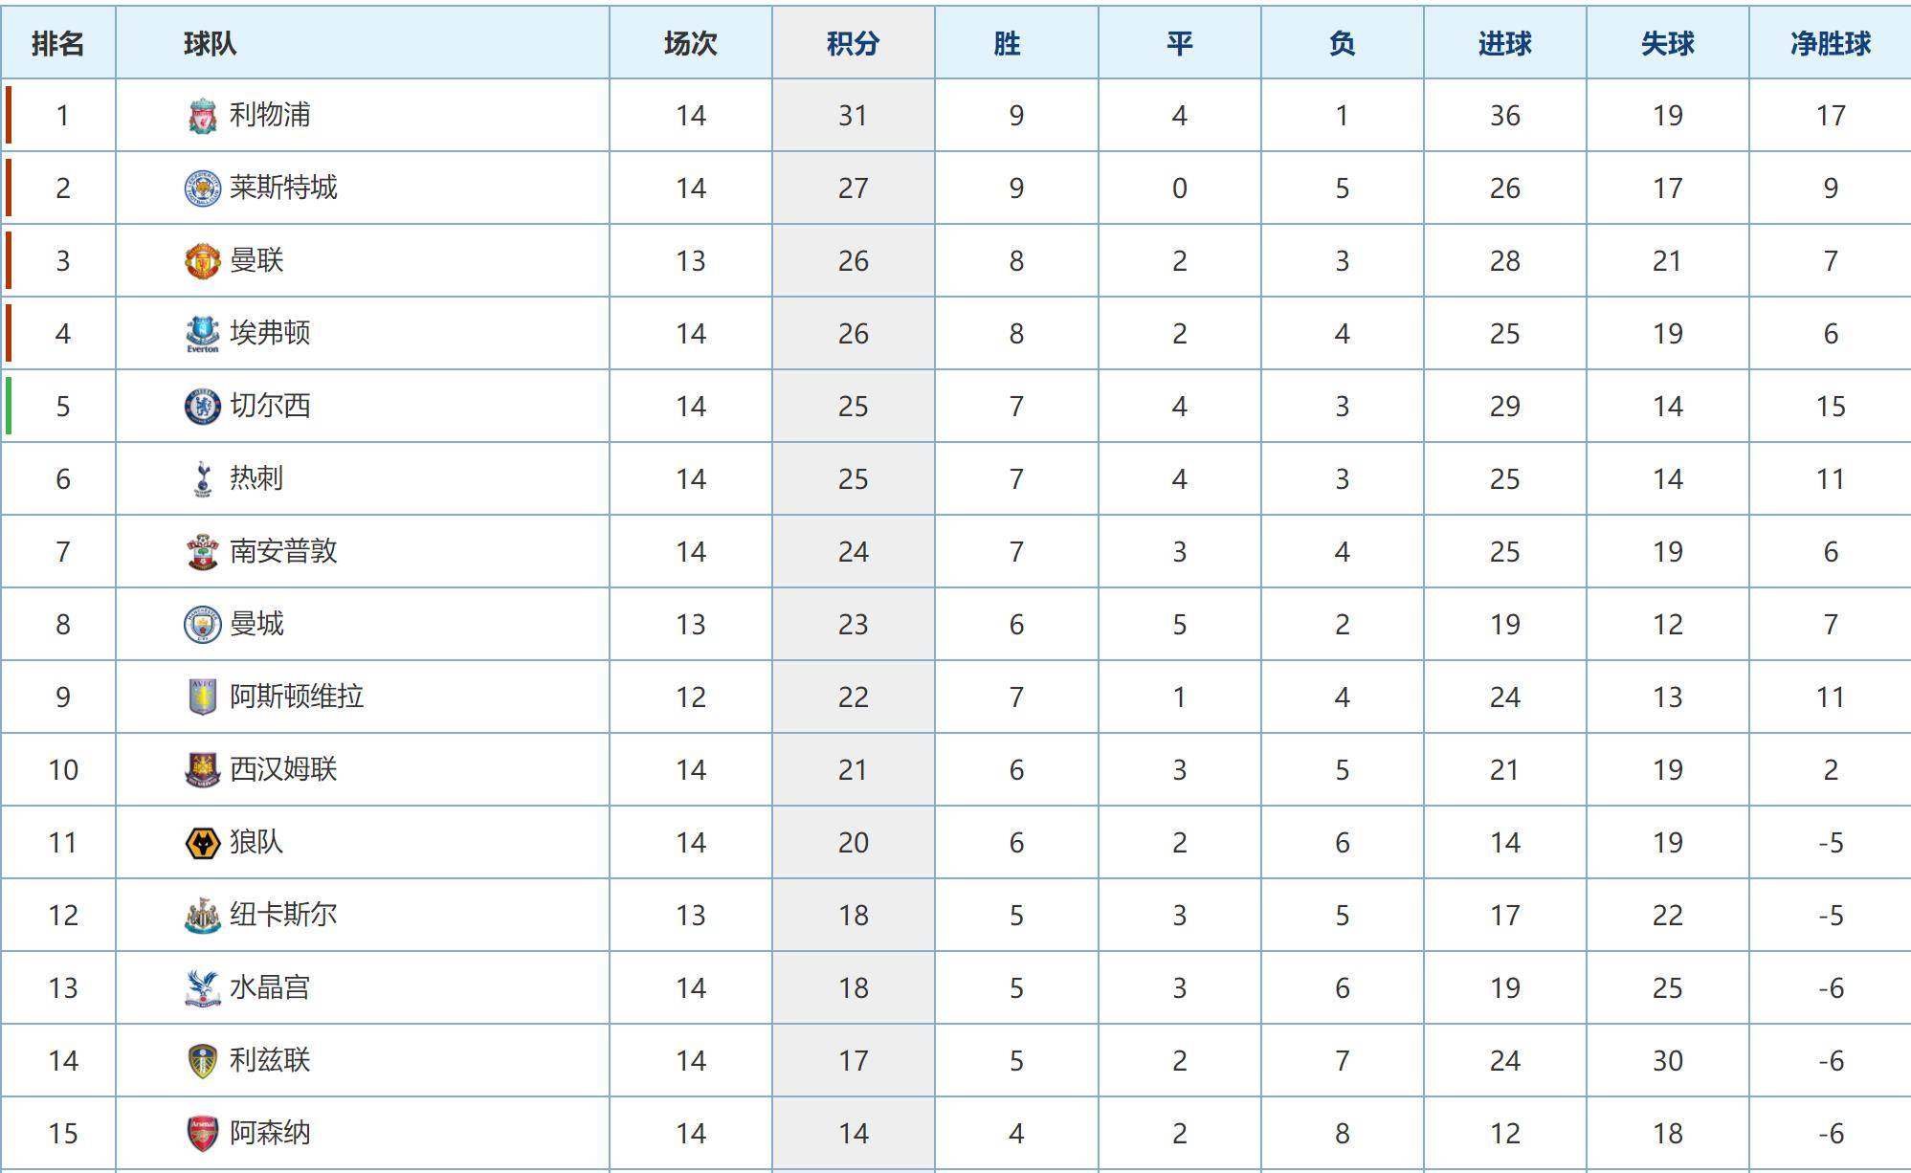Click the Tottenham cockerel crest icon
The image size is (1911, 1173).
tap(202, 479)
